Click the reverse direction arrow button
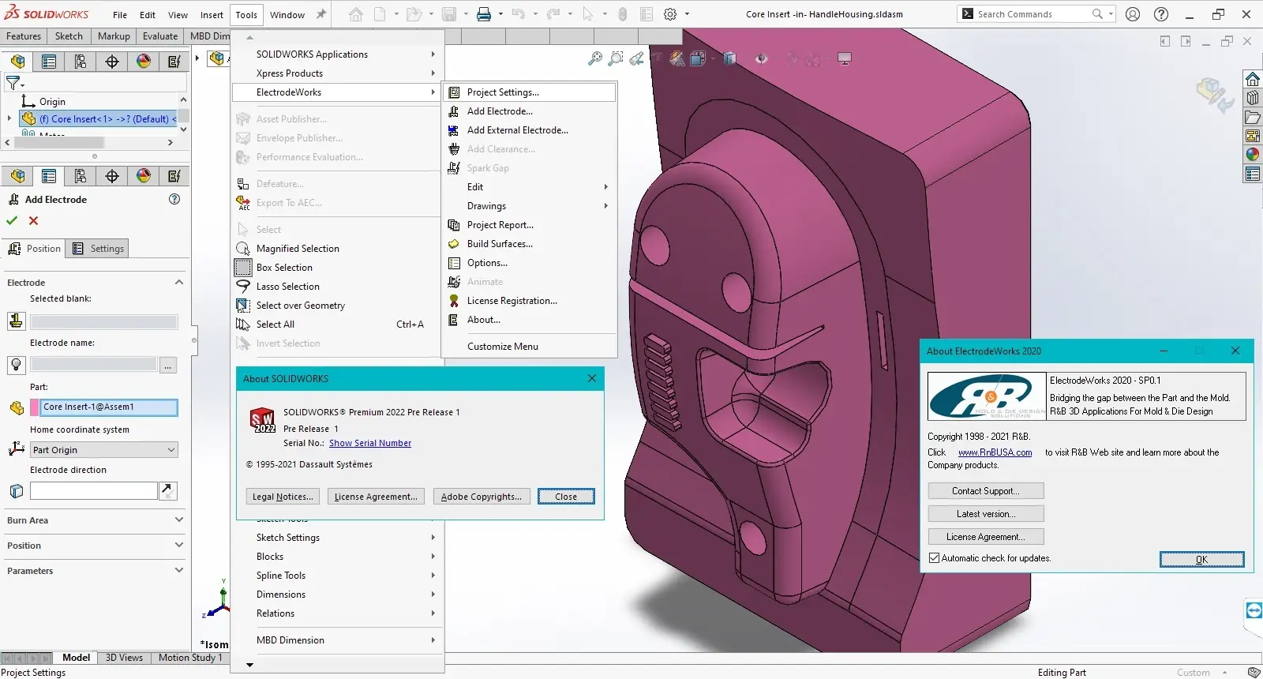The image size is (1263, 679). tap(168, 490)
